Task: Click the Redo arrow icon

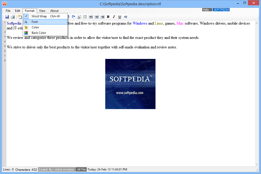Action: [x=73, y=17]
